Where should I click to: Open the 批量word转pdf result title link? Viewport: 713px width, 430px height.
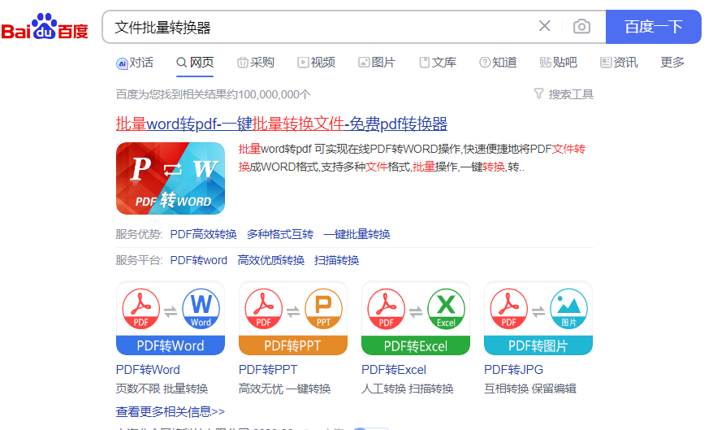click(282, 124)
